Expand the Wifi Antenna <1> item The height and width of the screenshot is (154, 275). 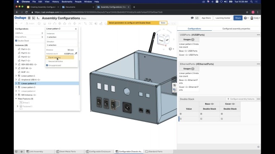(x=16, y=95)
